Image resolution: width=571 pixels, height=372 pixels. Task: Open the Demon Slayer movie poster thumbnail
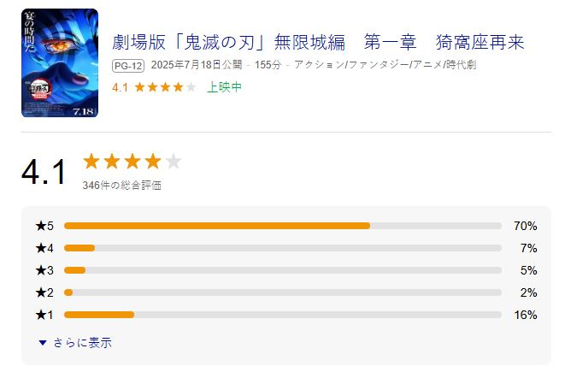[60, 62]
